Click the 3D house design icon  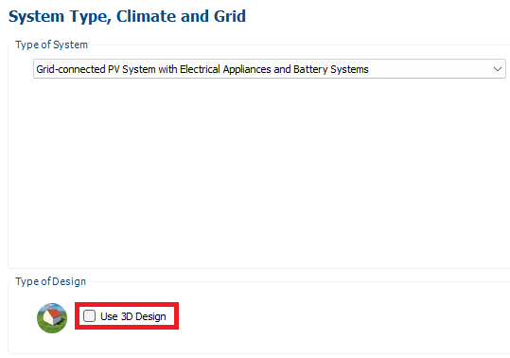point(52,318)
